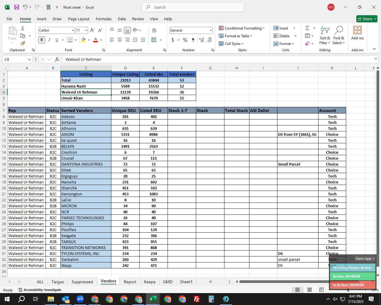Click in the Search box

tap(193, 7)
